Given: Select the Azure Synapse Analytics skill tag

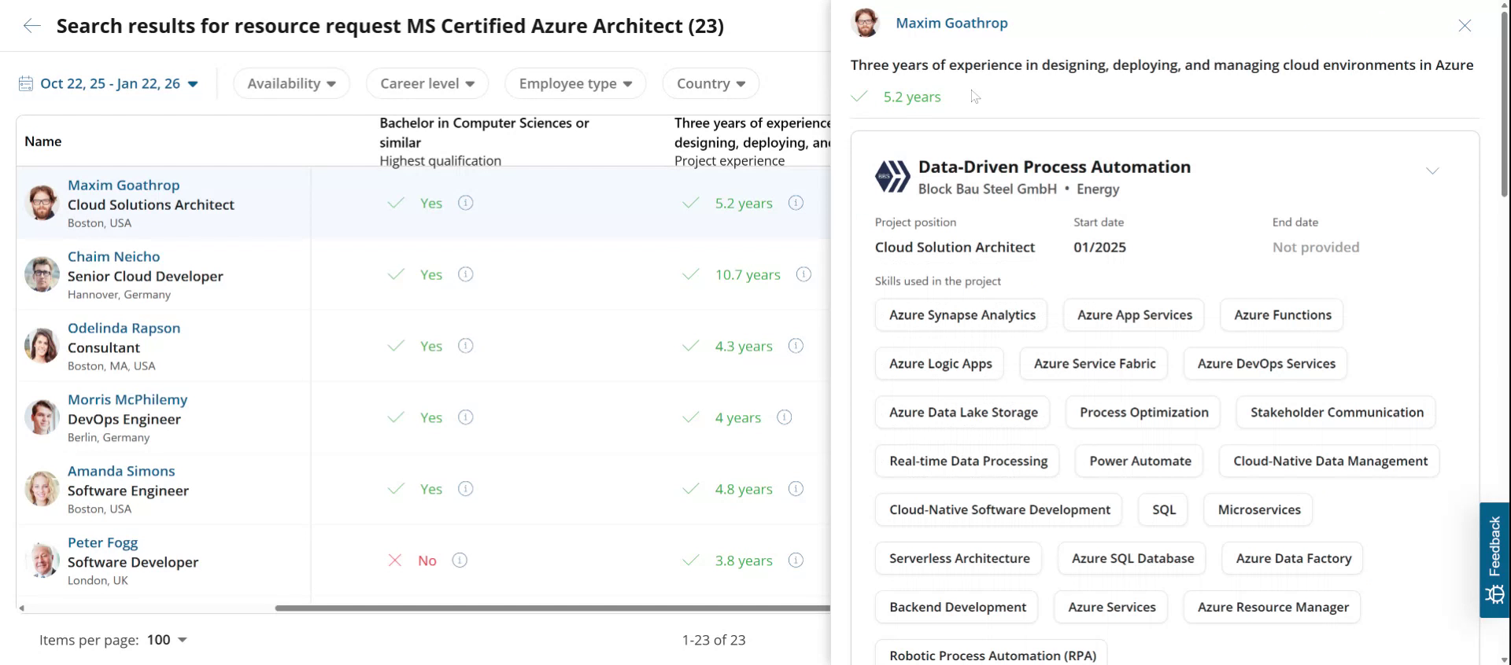Looking at the screenshot, I should tap(962, 315).
